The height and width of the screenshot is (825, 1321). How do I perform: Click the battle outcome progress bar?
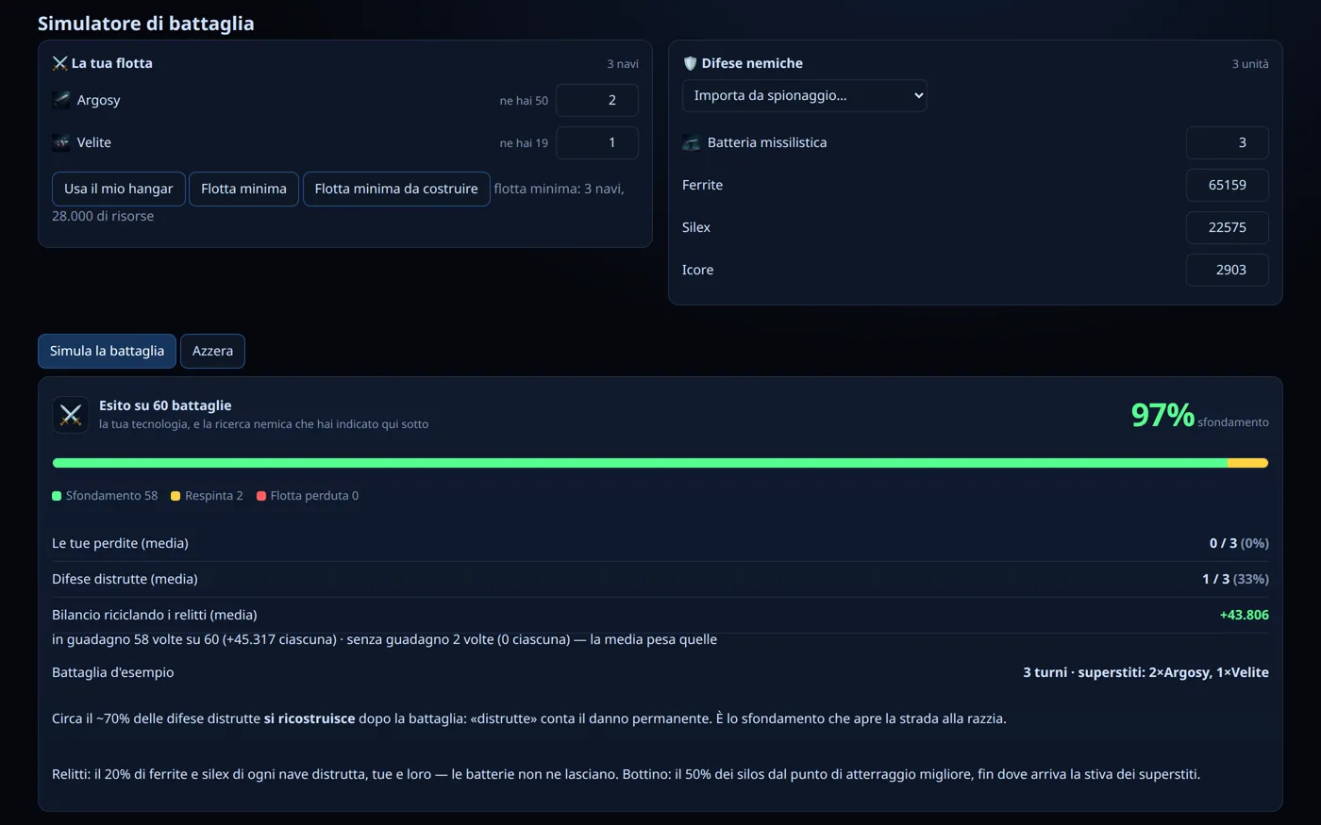pos(660,463)
